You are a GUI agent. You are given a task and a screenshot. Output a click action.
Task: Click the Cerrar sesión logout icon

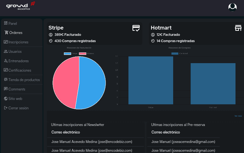[x=6, y=108]
